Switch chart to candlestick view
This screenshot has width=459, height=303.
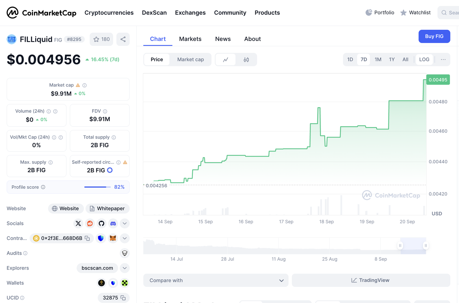point(246,60)
